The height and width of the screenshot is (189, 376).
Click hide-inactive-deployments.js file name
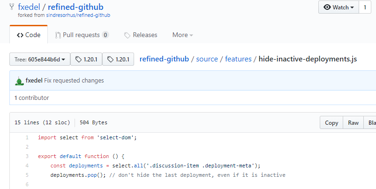308,59
